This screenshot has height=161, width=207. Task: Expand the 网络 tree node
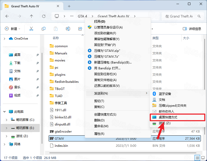(x=5, y=144)
